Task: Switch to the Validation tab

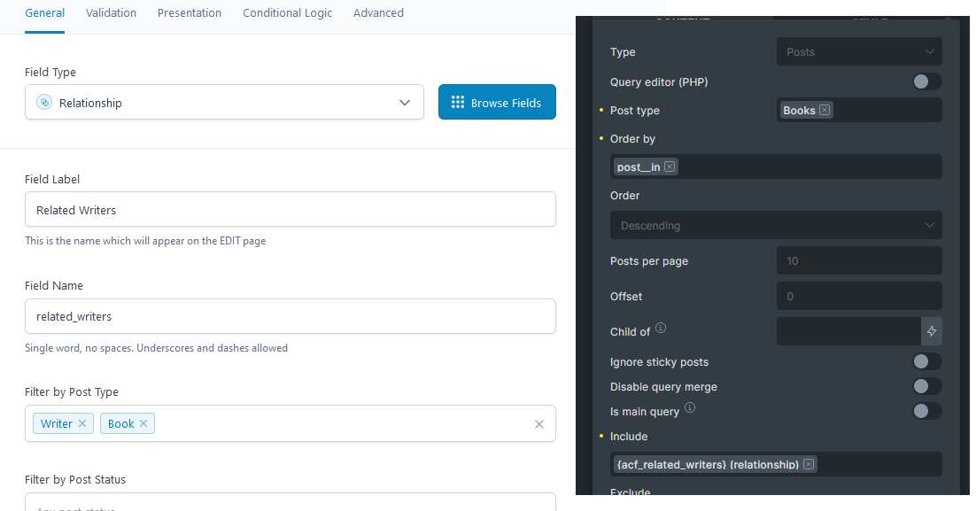Action: [x=111, y=13]
